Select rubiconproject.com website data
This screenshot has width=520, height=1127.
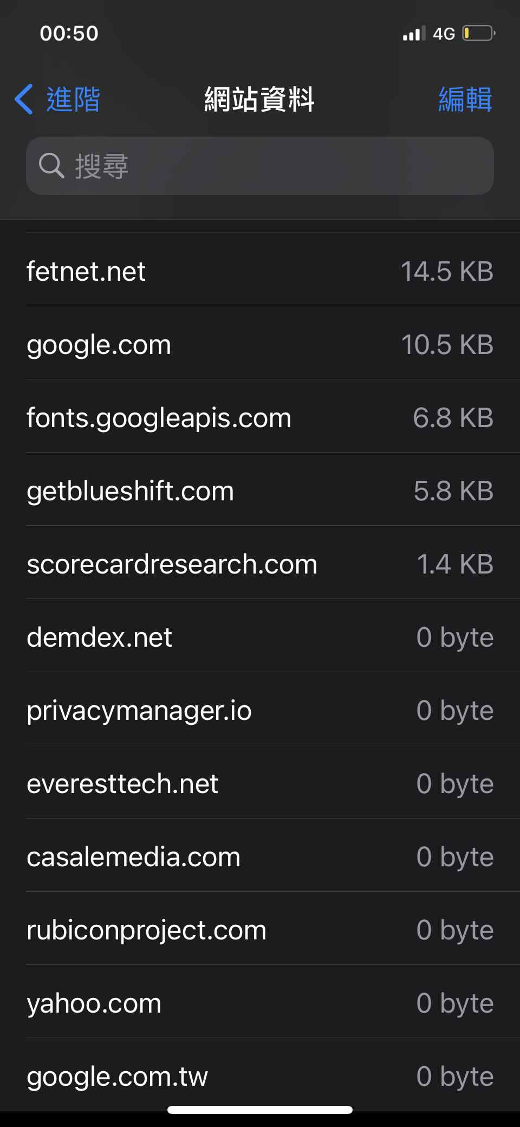(260, 929)
